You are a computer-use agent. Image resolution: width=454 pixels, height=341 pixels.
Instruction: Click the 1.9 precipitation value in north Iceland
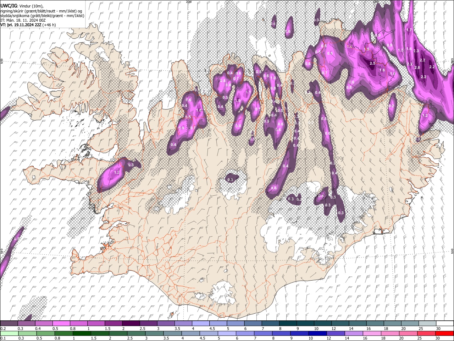[x=238, y=101]
